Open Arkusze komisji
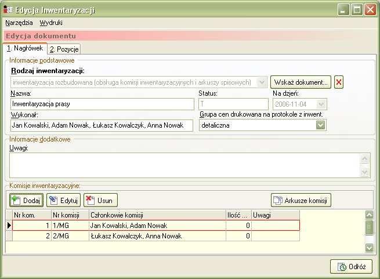The image size is (380, 279). [301, 200]
